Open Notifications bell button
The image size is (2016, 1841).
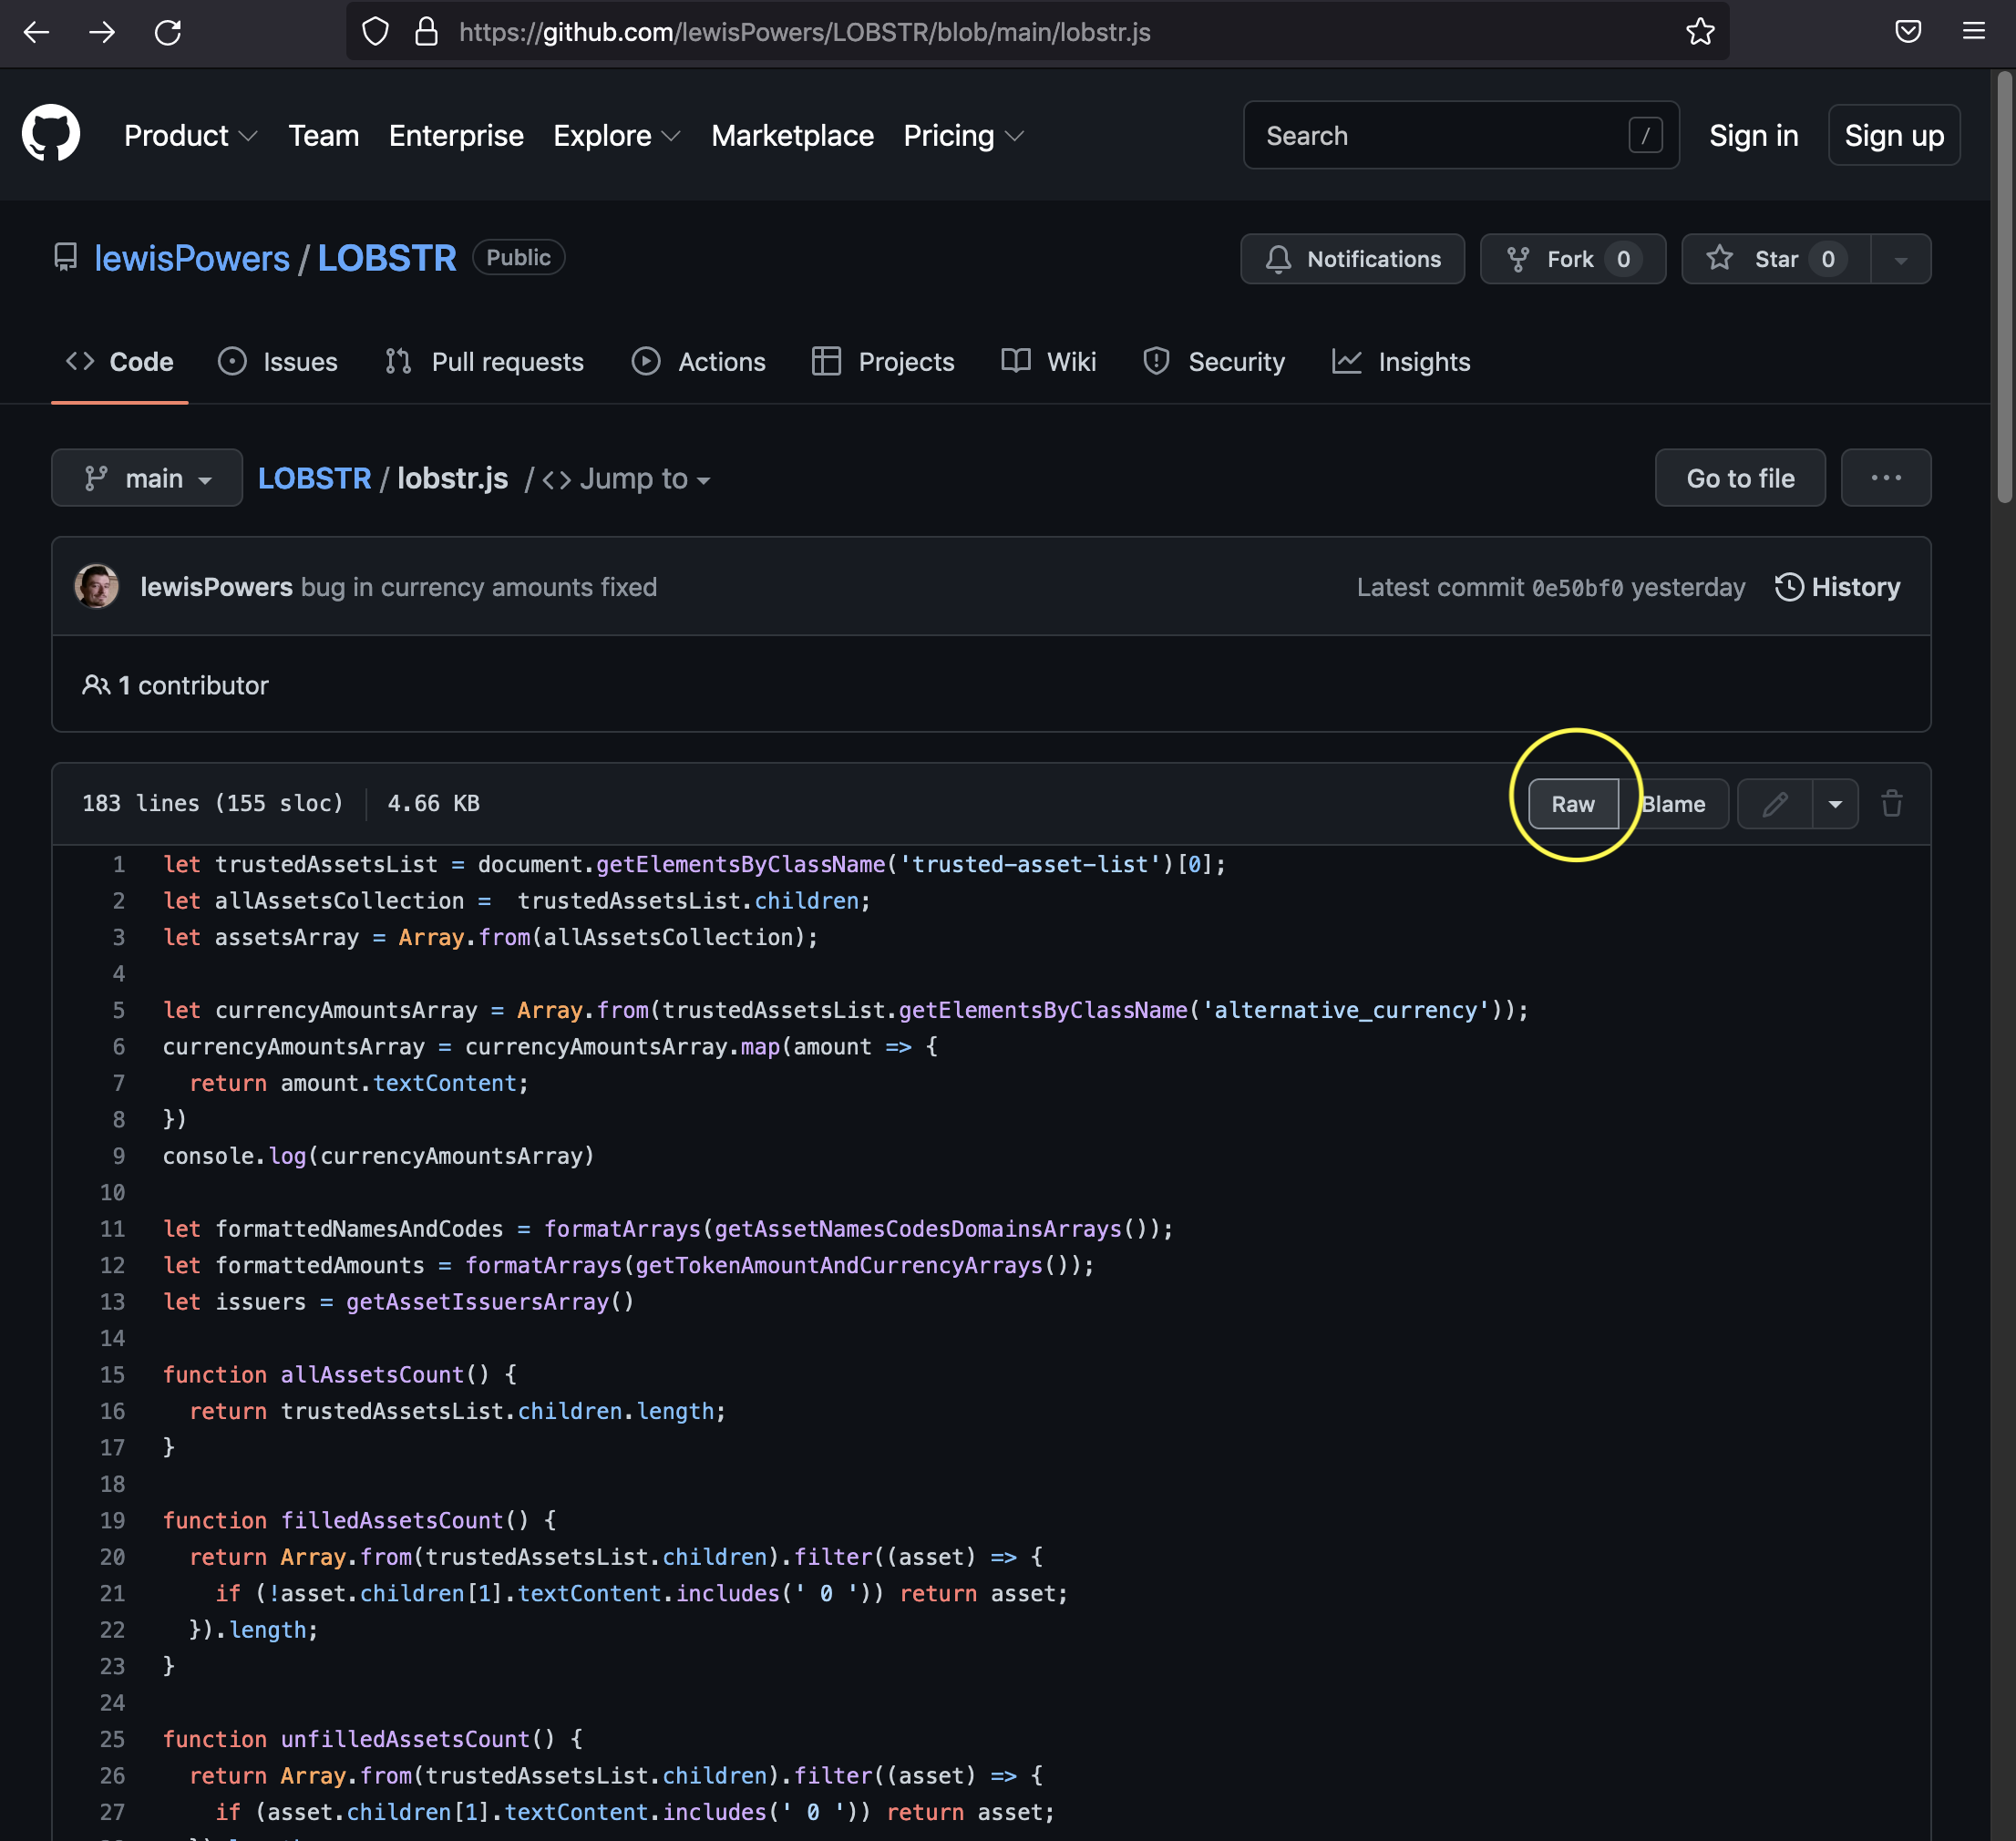[x=1352, y=259]
